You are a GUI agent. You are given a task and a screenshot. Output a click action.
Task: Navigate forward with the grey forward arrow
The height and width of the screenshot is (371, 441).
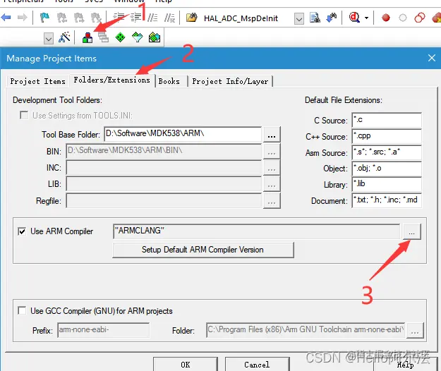pos(22,18)
